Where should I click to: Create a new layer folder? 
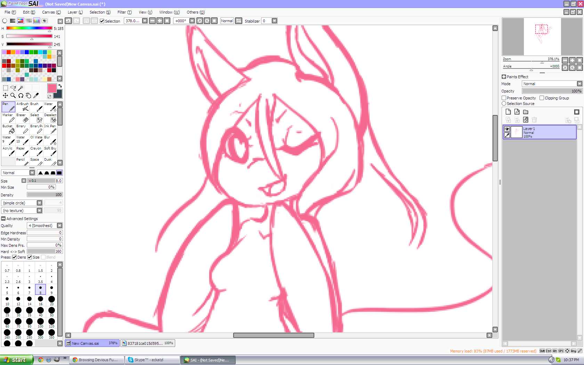tap(526, 112)
